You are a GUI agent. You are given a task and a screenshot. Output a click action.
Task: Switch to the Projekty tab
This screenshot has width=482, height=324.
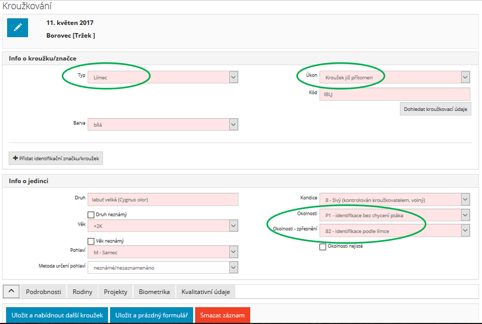pos(115,292)
